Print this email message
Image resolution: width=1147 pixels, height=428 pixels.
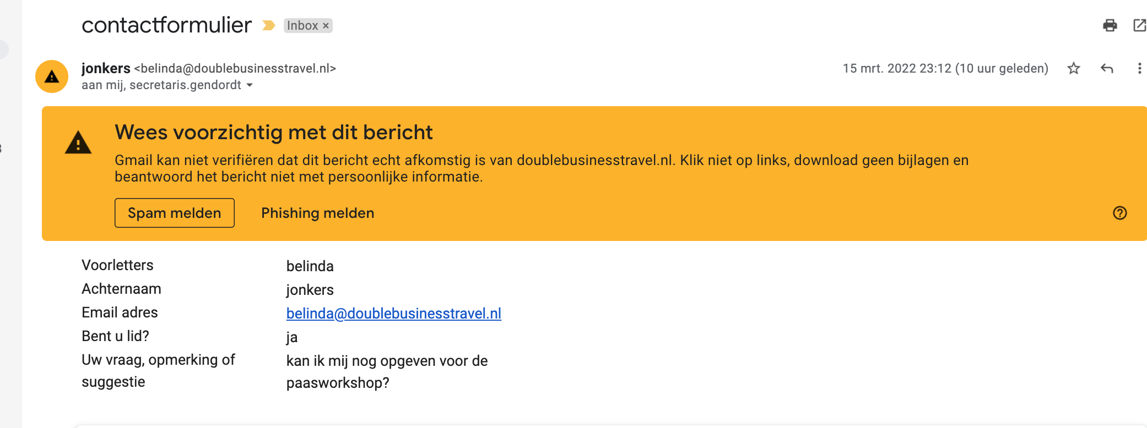(1110, 25)
